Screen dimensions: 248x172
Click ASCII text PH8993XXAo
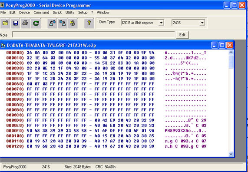[x=178, y=131]
